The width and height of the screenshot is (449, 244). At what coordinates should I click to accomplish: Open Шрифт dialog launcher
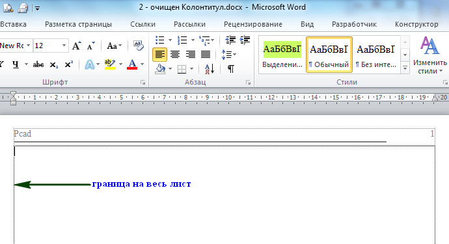tap(143, 83)
